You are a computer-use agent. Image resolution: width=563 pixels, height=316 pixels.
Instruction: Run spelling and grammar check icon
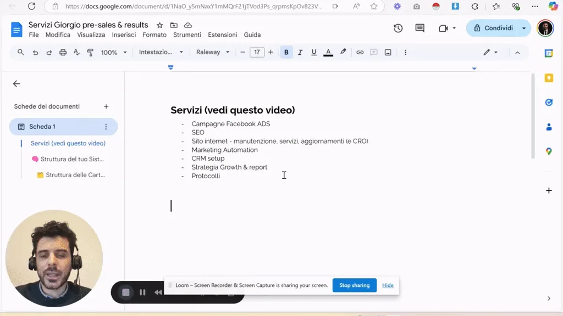pos(76,52)
